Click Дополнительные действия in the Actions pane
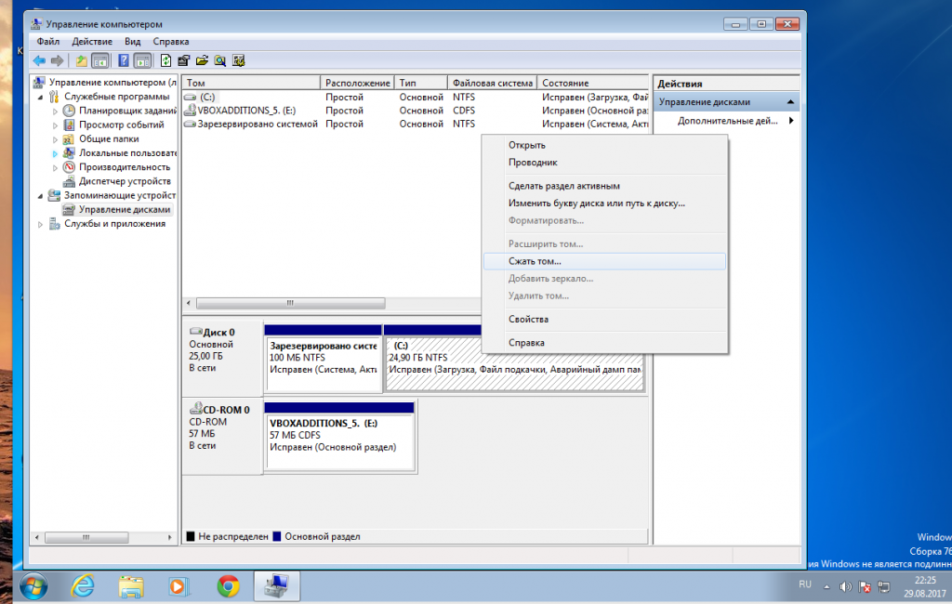Screen dimensions: 952x604 click(x=727, y=121)
